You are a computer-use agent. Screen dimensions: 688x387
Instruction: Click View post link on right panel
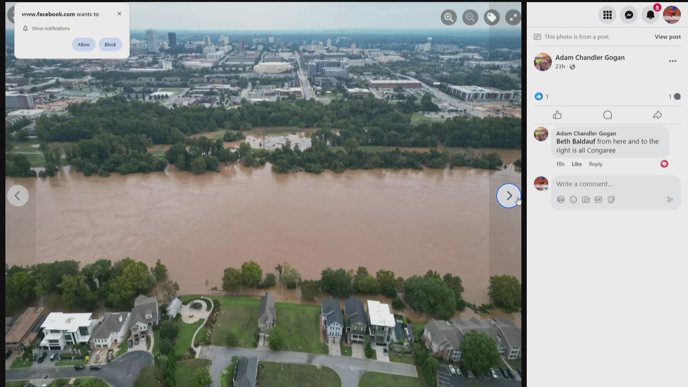click(668, 37)
